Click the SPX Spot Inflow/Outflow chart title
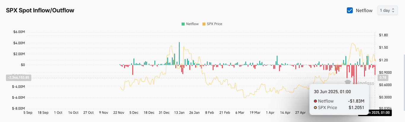Image resolution: width=405 pixels, height=122 pixels. [x=40, y=10]
